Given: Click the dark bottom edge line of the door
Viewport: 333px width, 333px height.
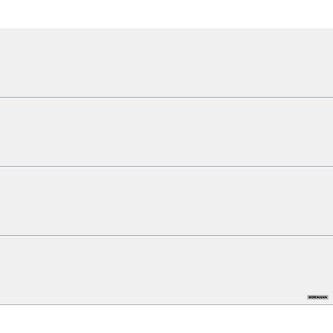Looking at the screenshot, I should (x=166, y=305).
